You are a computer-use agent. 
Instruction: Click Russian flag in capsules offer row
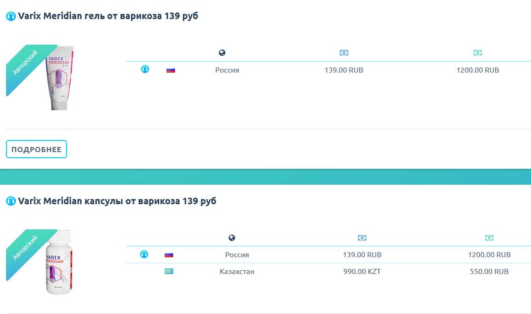[x=169, y=255]
